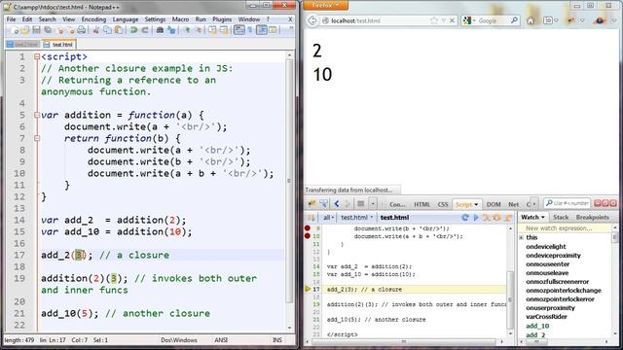Image resolution: width=623 pixels, height=350 pixels.
Task: Click the New watch expression field
Action: [566, 228]
